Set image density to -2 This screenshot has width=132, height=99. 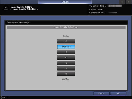point(66,57)
